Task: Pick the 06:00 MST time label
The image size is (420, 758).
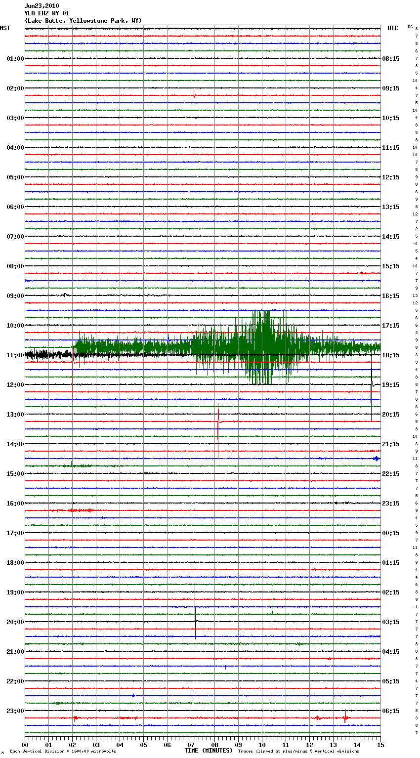Action: (15, 207)
